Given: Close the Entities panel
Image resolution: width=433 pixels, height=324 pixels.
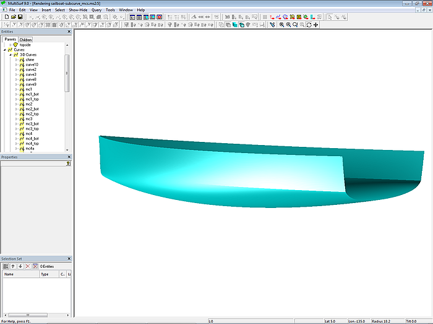Looking at the screenshot, I should 69,31.
